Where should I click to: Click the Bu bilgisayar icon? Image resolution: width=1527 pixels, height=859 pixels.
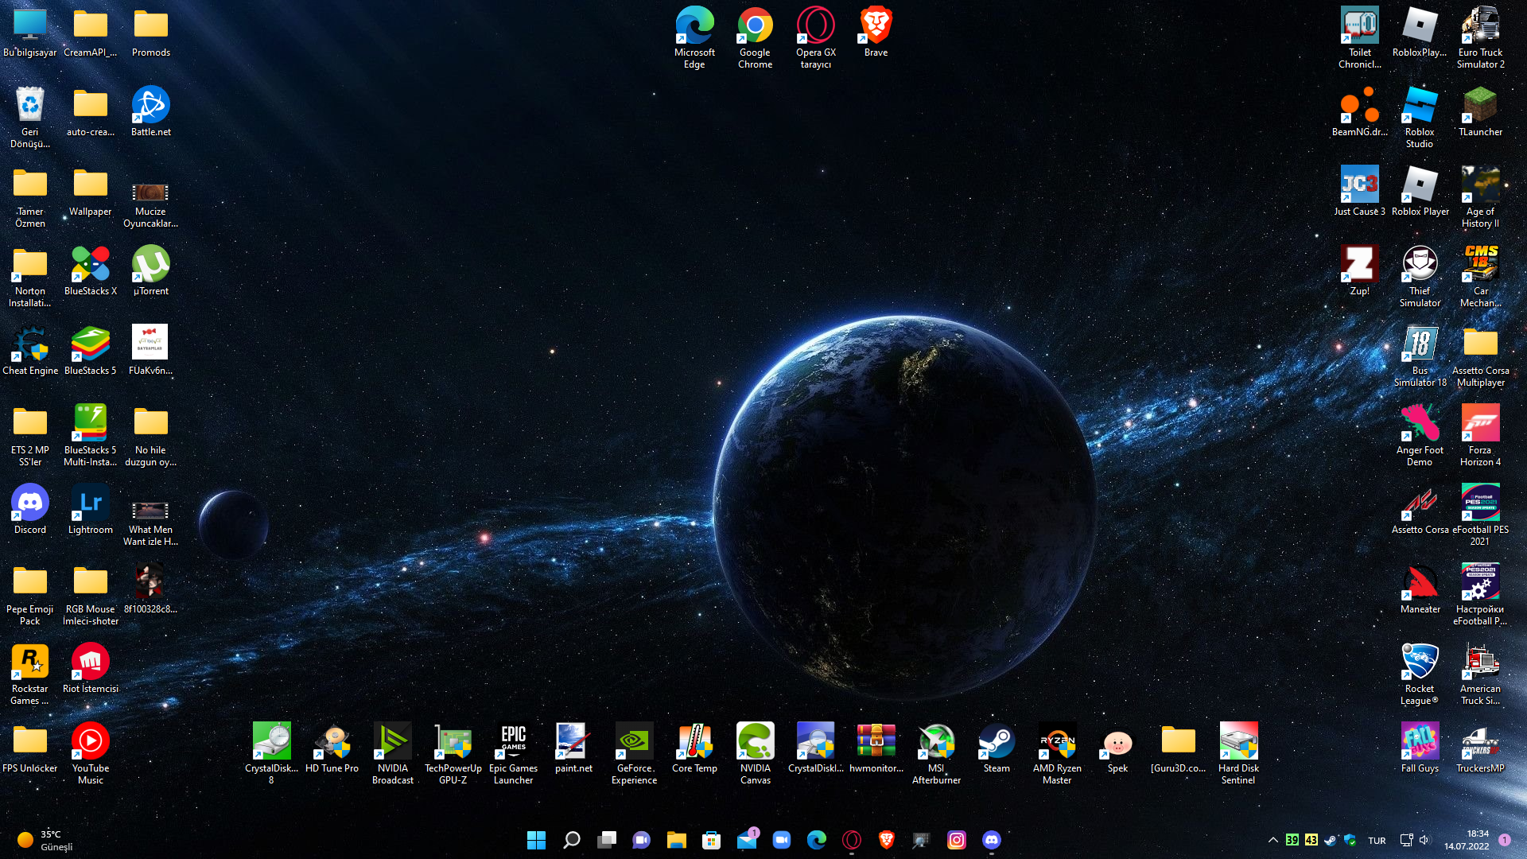[30, 32]
